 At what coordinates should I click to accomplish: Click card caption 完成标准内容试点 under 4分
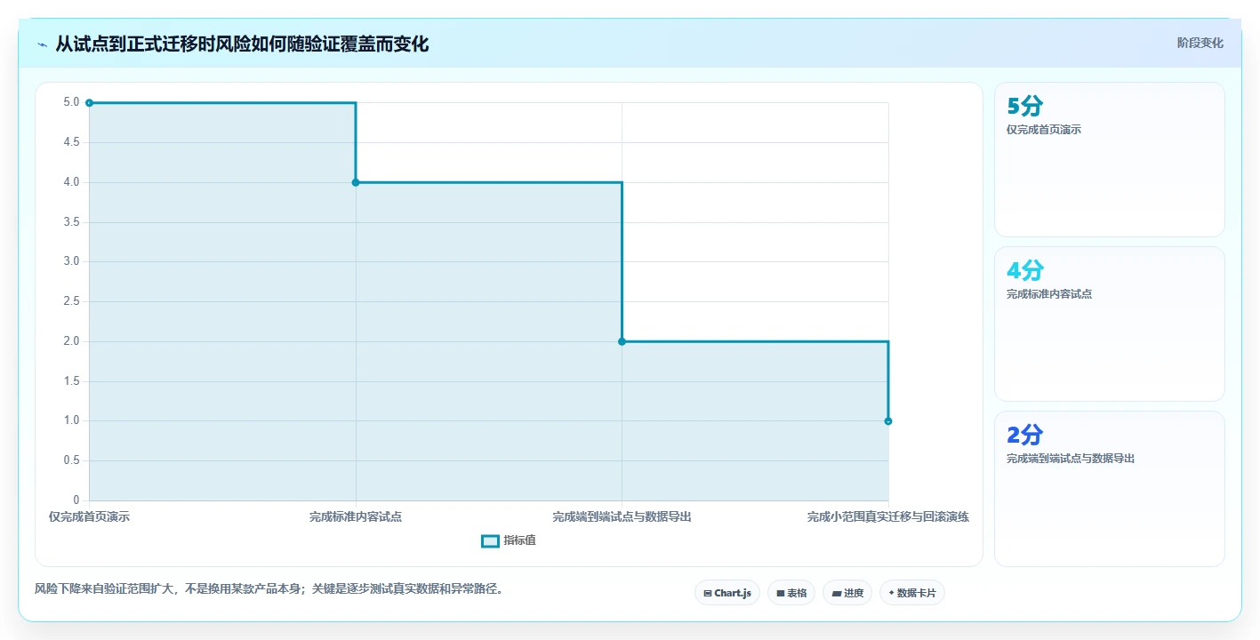1049,294
